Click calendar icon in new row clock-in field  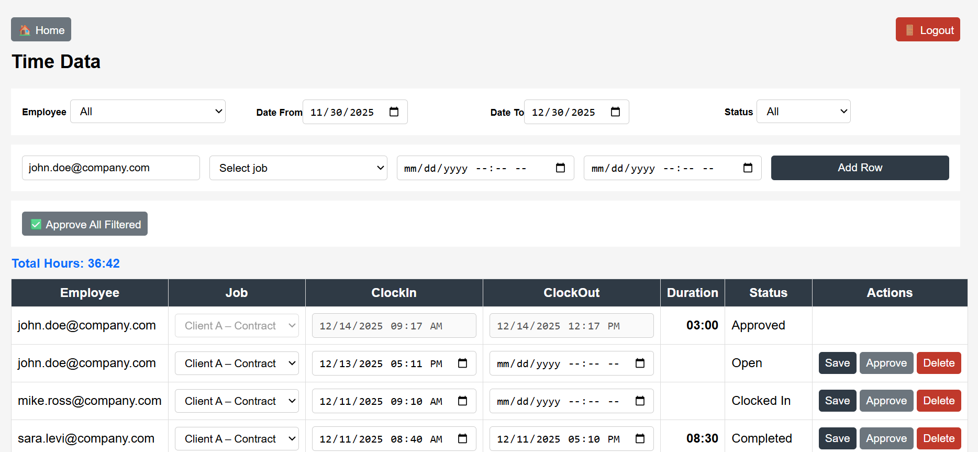tap(560, 168)
